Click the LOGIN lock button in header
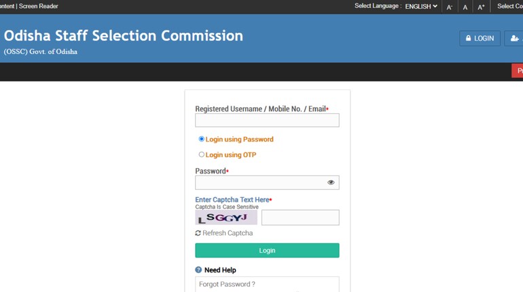523x292 pixels. coord(480,39)
